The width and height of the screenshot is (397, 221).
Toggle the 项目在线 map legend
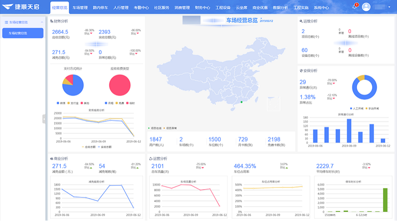tap(155, 128)
